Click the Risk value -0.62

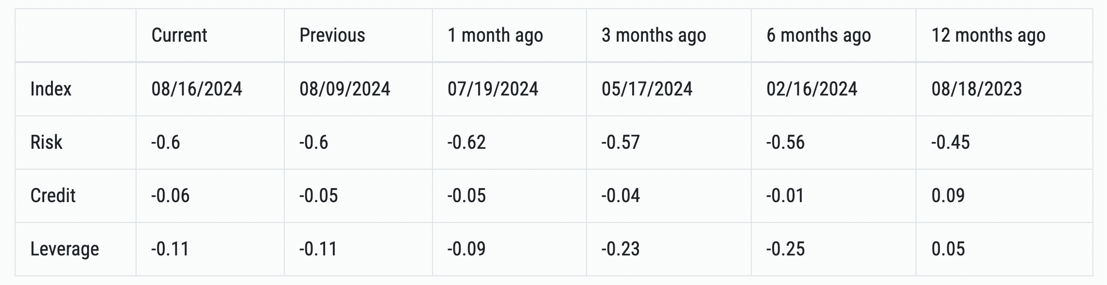pyautogui.click(x=467, y=142)
